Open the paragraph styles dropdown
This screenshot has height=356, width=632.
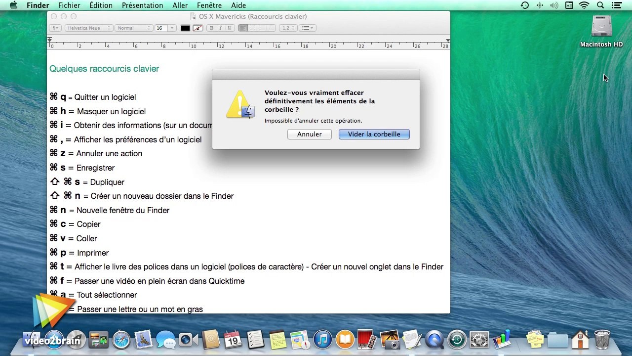point(55,28)
